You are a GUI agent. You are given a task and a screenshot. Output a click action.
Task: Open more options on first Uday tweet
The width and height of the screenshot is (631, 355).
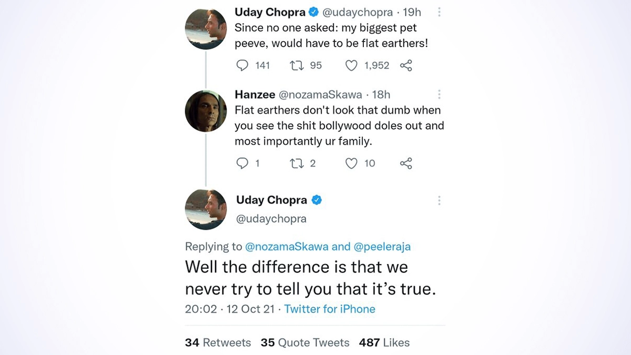(x=439, y=12)
